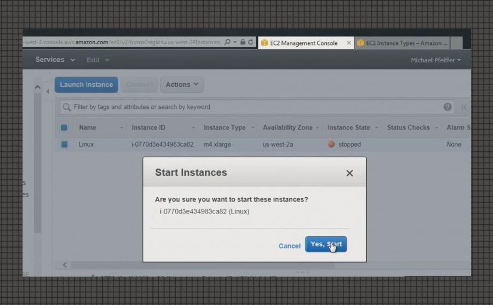
Task: Open the Instance State column dropdown arrow
Action: [x=376, y=128]
